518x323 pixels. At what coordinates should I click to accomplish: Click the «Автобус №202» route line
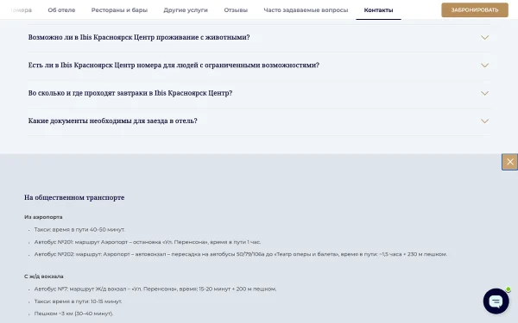[x=241, y=254]
